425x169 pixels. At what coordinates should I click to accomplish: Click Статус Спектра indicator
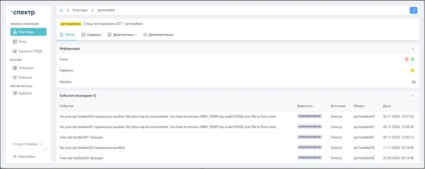[27, 144]
